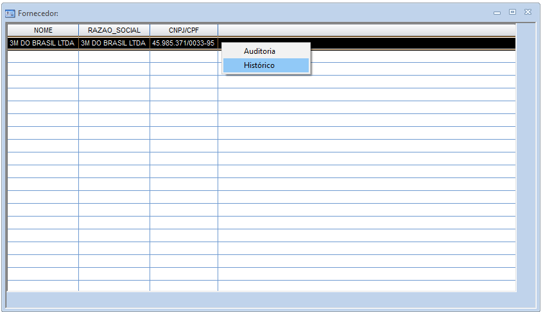Click the gray status bar below the grid
Screen dimensions: 543x312
pos(270,300)
